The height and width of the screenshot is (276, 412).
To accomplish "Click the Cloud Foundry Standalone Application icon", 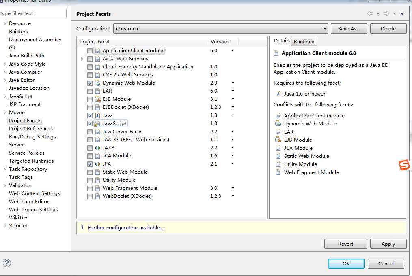I will (97, 67).
